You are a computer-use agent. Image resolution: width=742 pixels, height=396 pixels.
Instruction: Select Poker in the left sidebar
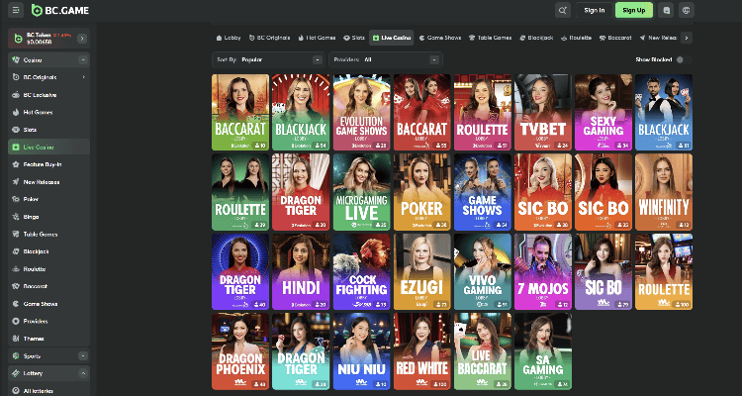30,198
